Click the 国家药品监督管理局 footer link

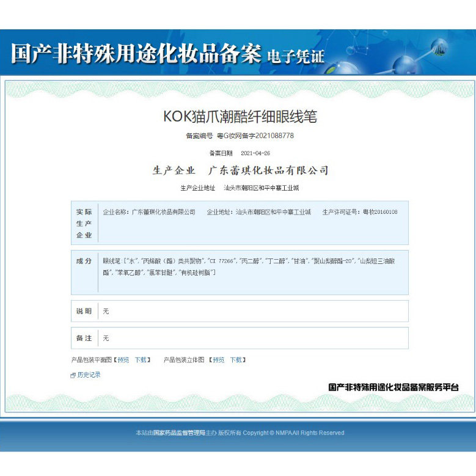click(179, 433)
